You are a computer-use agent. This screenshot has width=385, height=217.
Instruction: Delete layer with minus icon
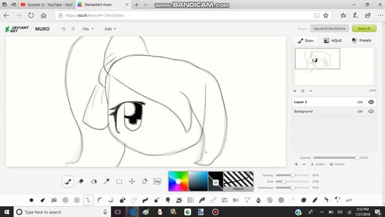pos(304,164)
